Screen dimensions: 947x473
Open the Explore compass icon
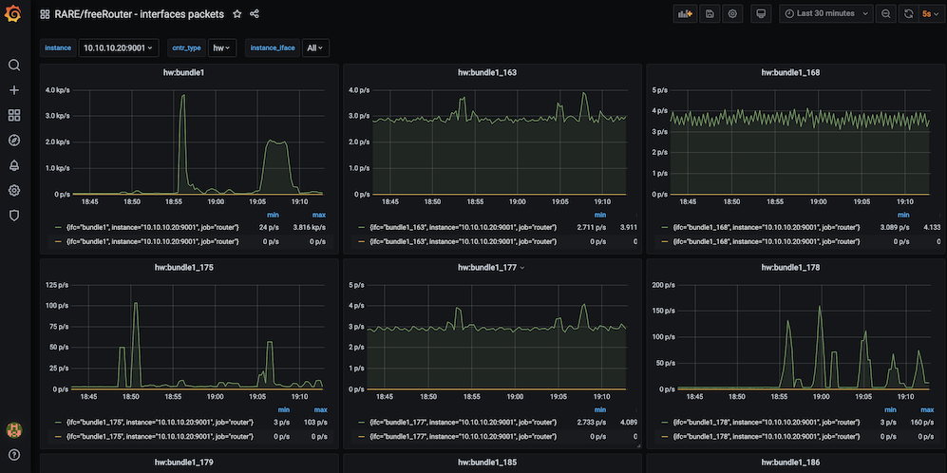point(14,141)
